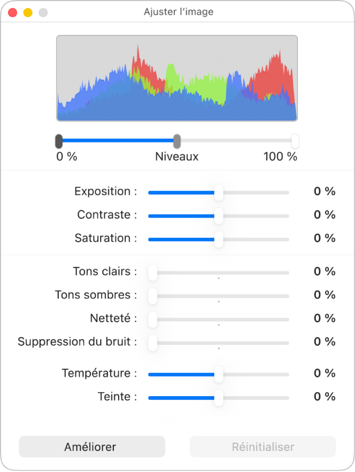Image resolution: width=355 pixels, height=472 pixels.
Task: Click the black point levels handle
Action: 59,141
